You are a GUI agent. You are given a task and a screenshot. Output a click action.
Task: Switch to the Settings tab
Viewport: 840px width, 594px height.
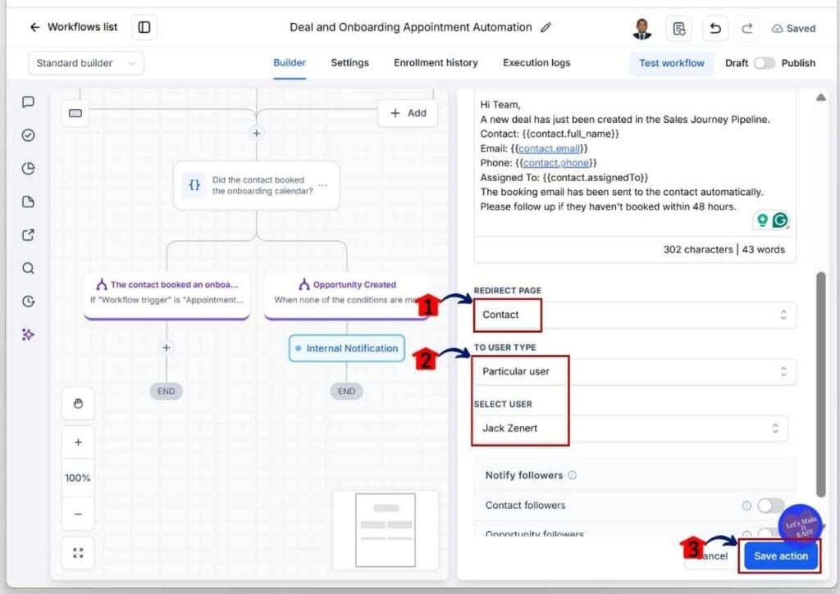pos(349,62)
